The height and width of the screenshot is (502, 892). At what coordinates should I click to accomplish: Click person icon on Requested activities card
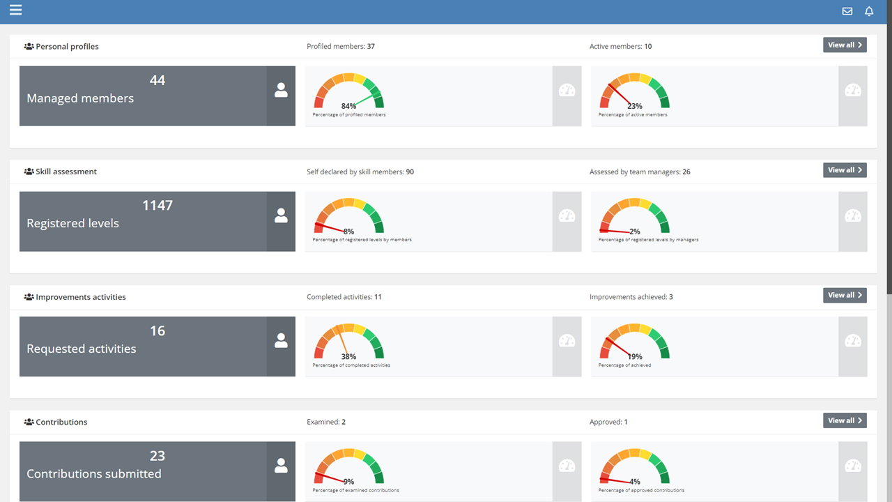pyautogui.click(x=281, y=341)
